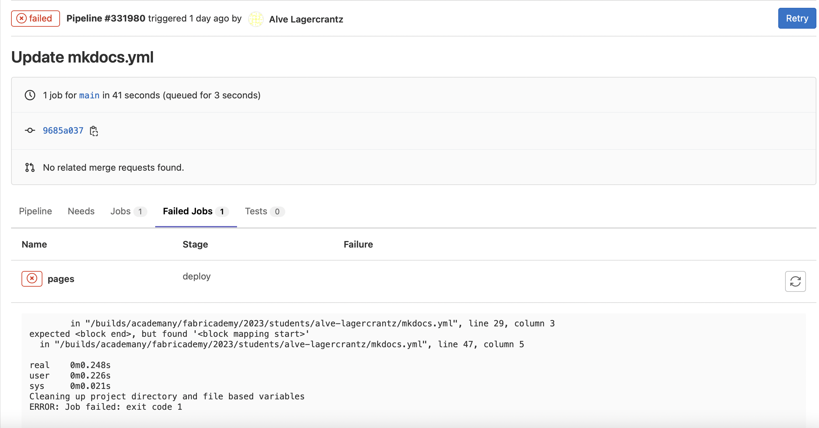Click the 'real 0m0.248s' log line
The width and height of the screenshot is (819, 428).
(x=70, y=365)
